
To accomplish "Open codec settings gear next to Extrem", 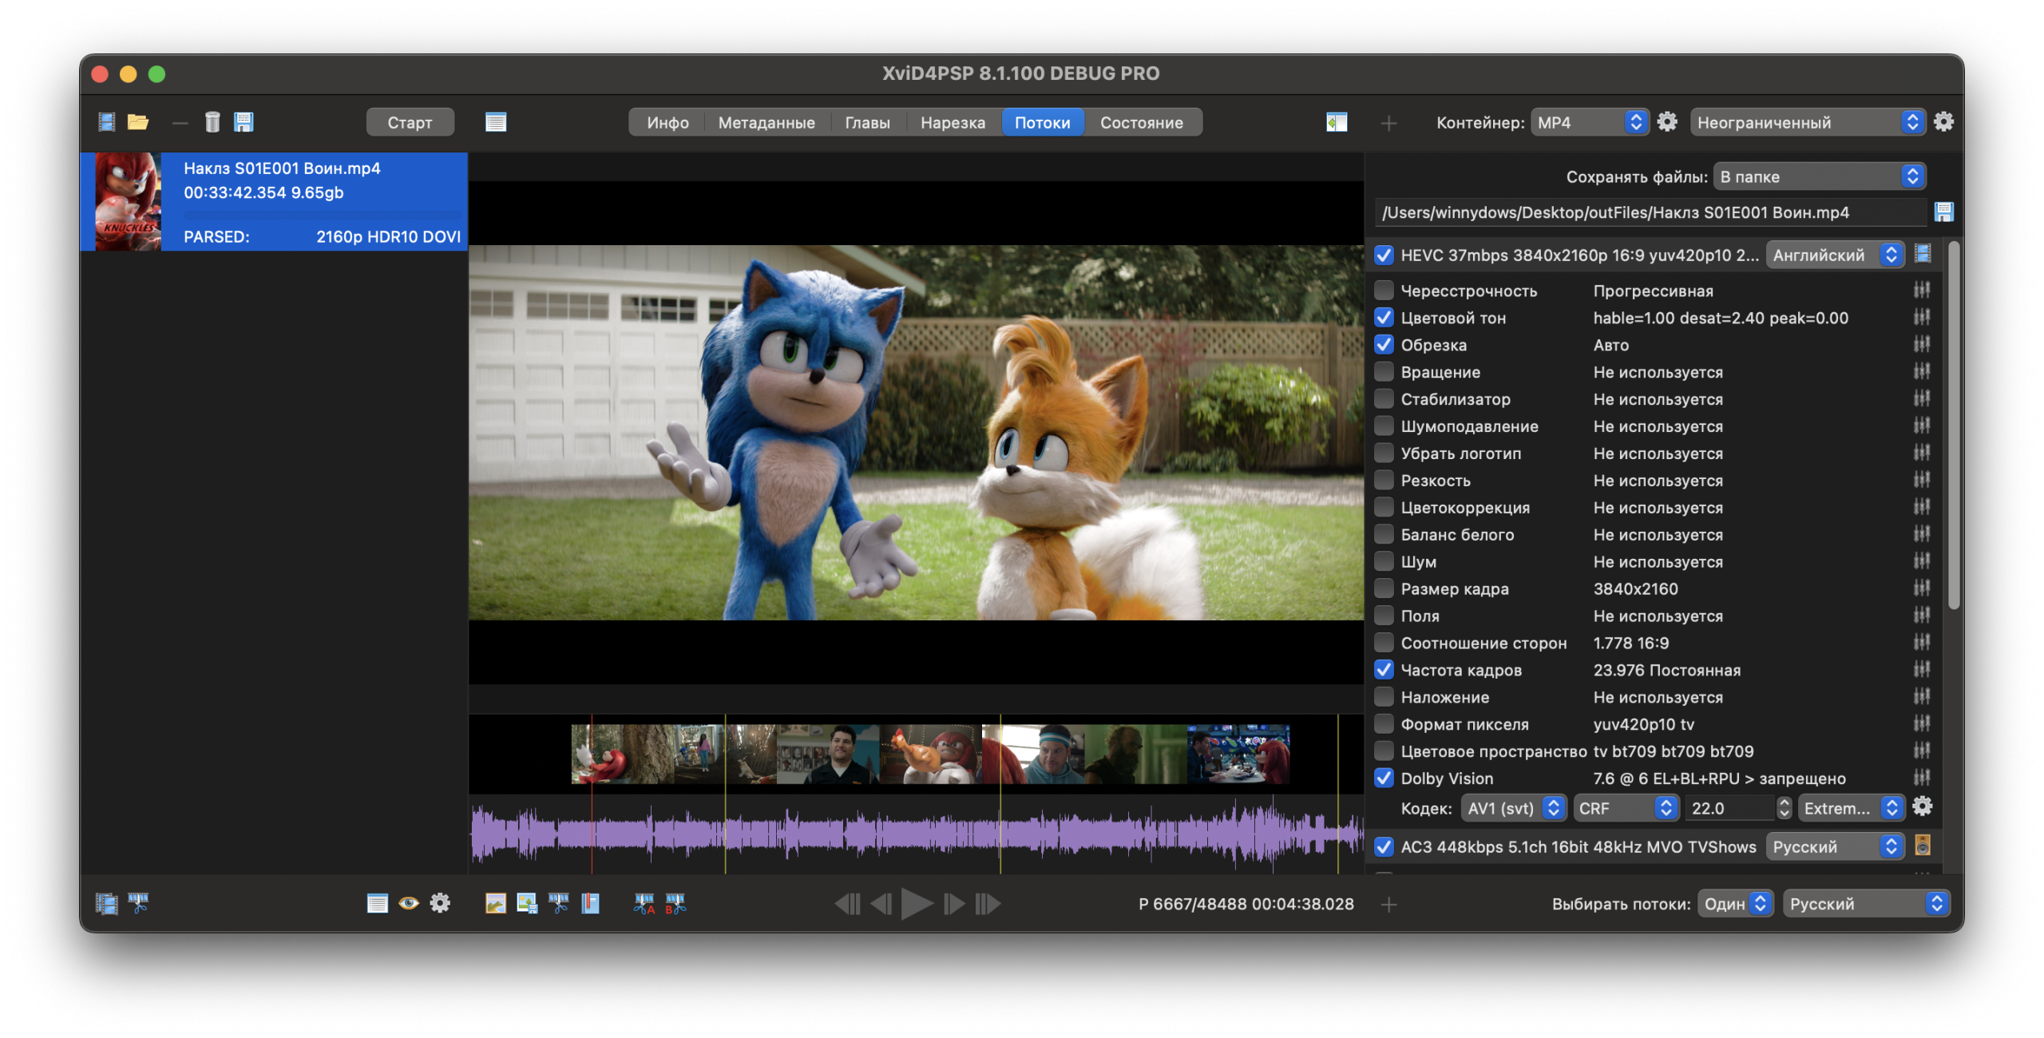I will pyautogui.click(x=1923, y=806).
